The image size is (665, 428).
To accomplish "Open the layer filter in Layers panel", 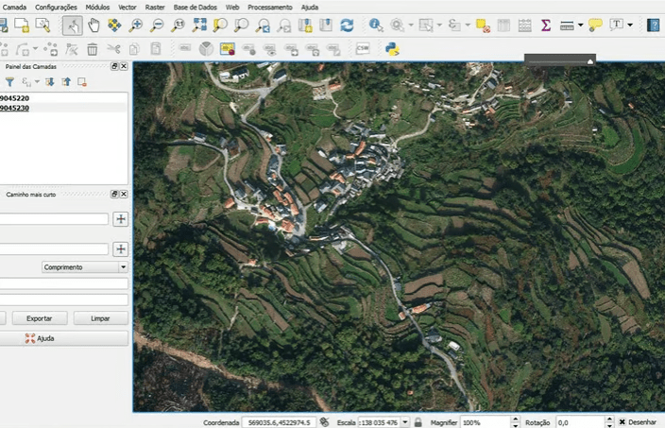I will (9, 82).
